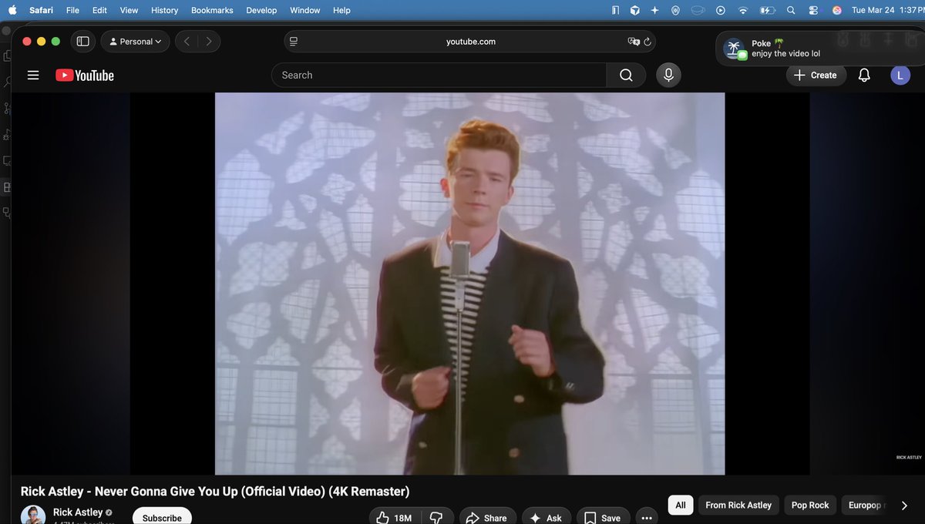The height and width of the screenshot is (524, 925).
Task: Click the video player to pause
Action: (x=469, y=284)
